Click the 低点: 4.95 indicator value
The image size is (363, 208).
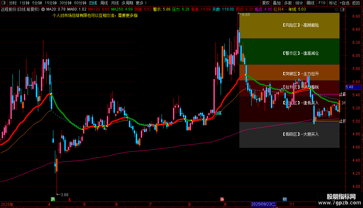click(x=263, y=10)
